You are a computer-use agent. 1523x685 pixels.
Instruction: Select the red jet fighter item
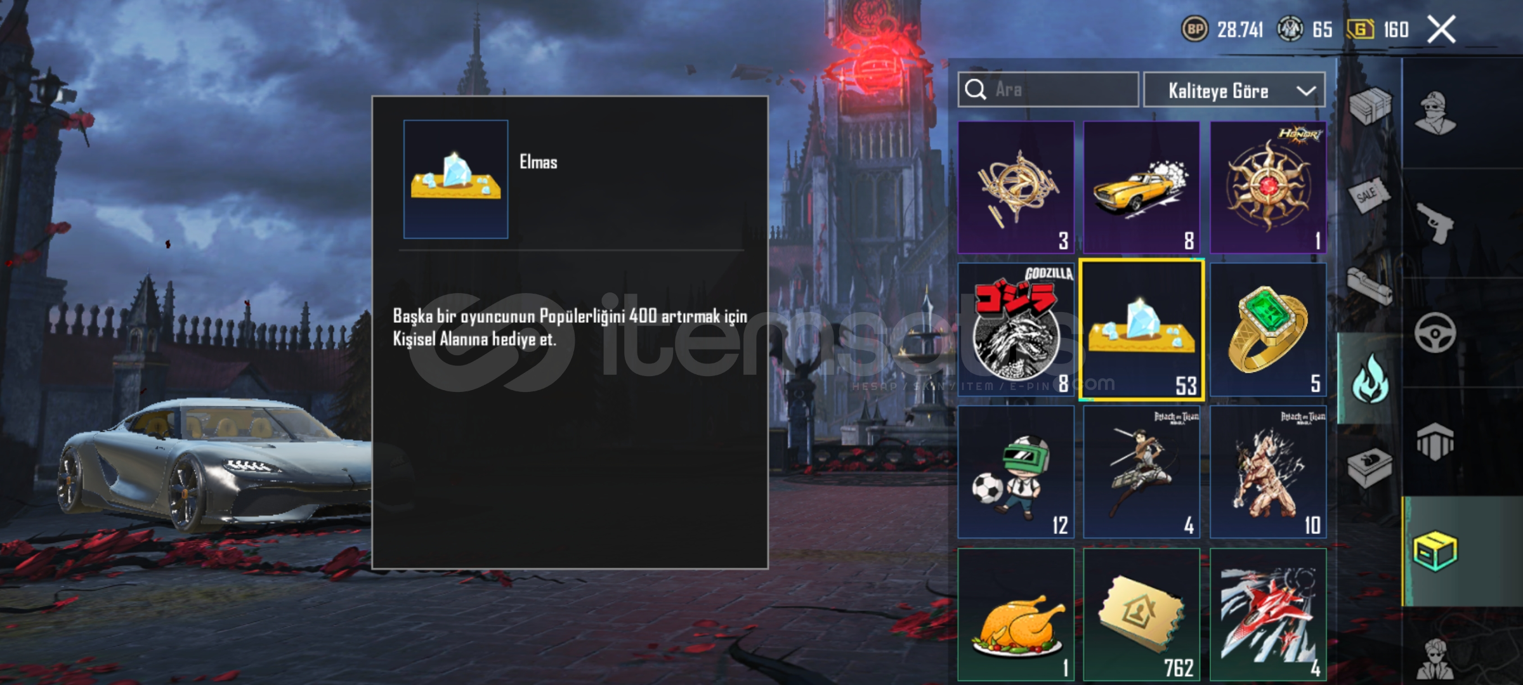tap(1268, 615)
